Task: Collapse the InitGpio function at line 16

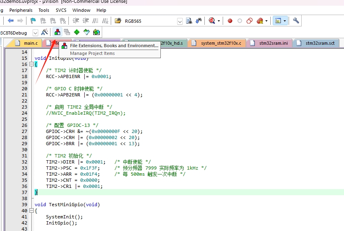Action: click(31, 64)
